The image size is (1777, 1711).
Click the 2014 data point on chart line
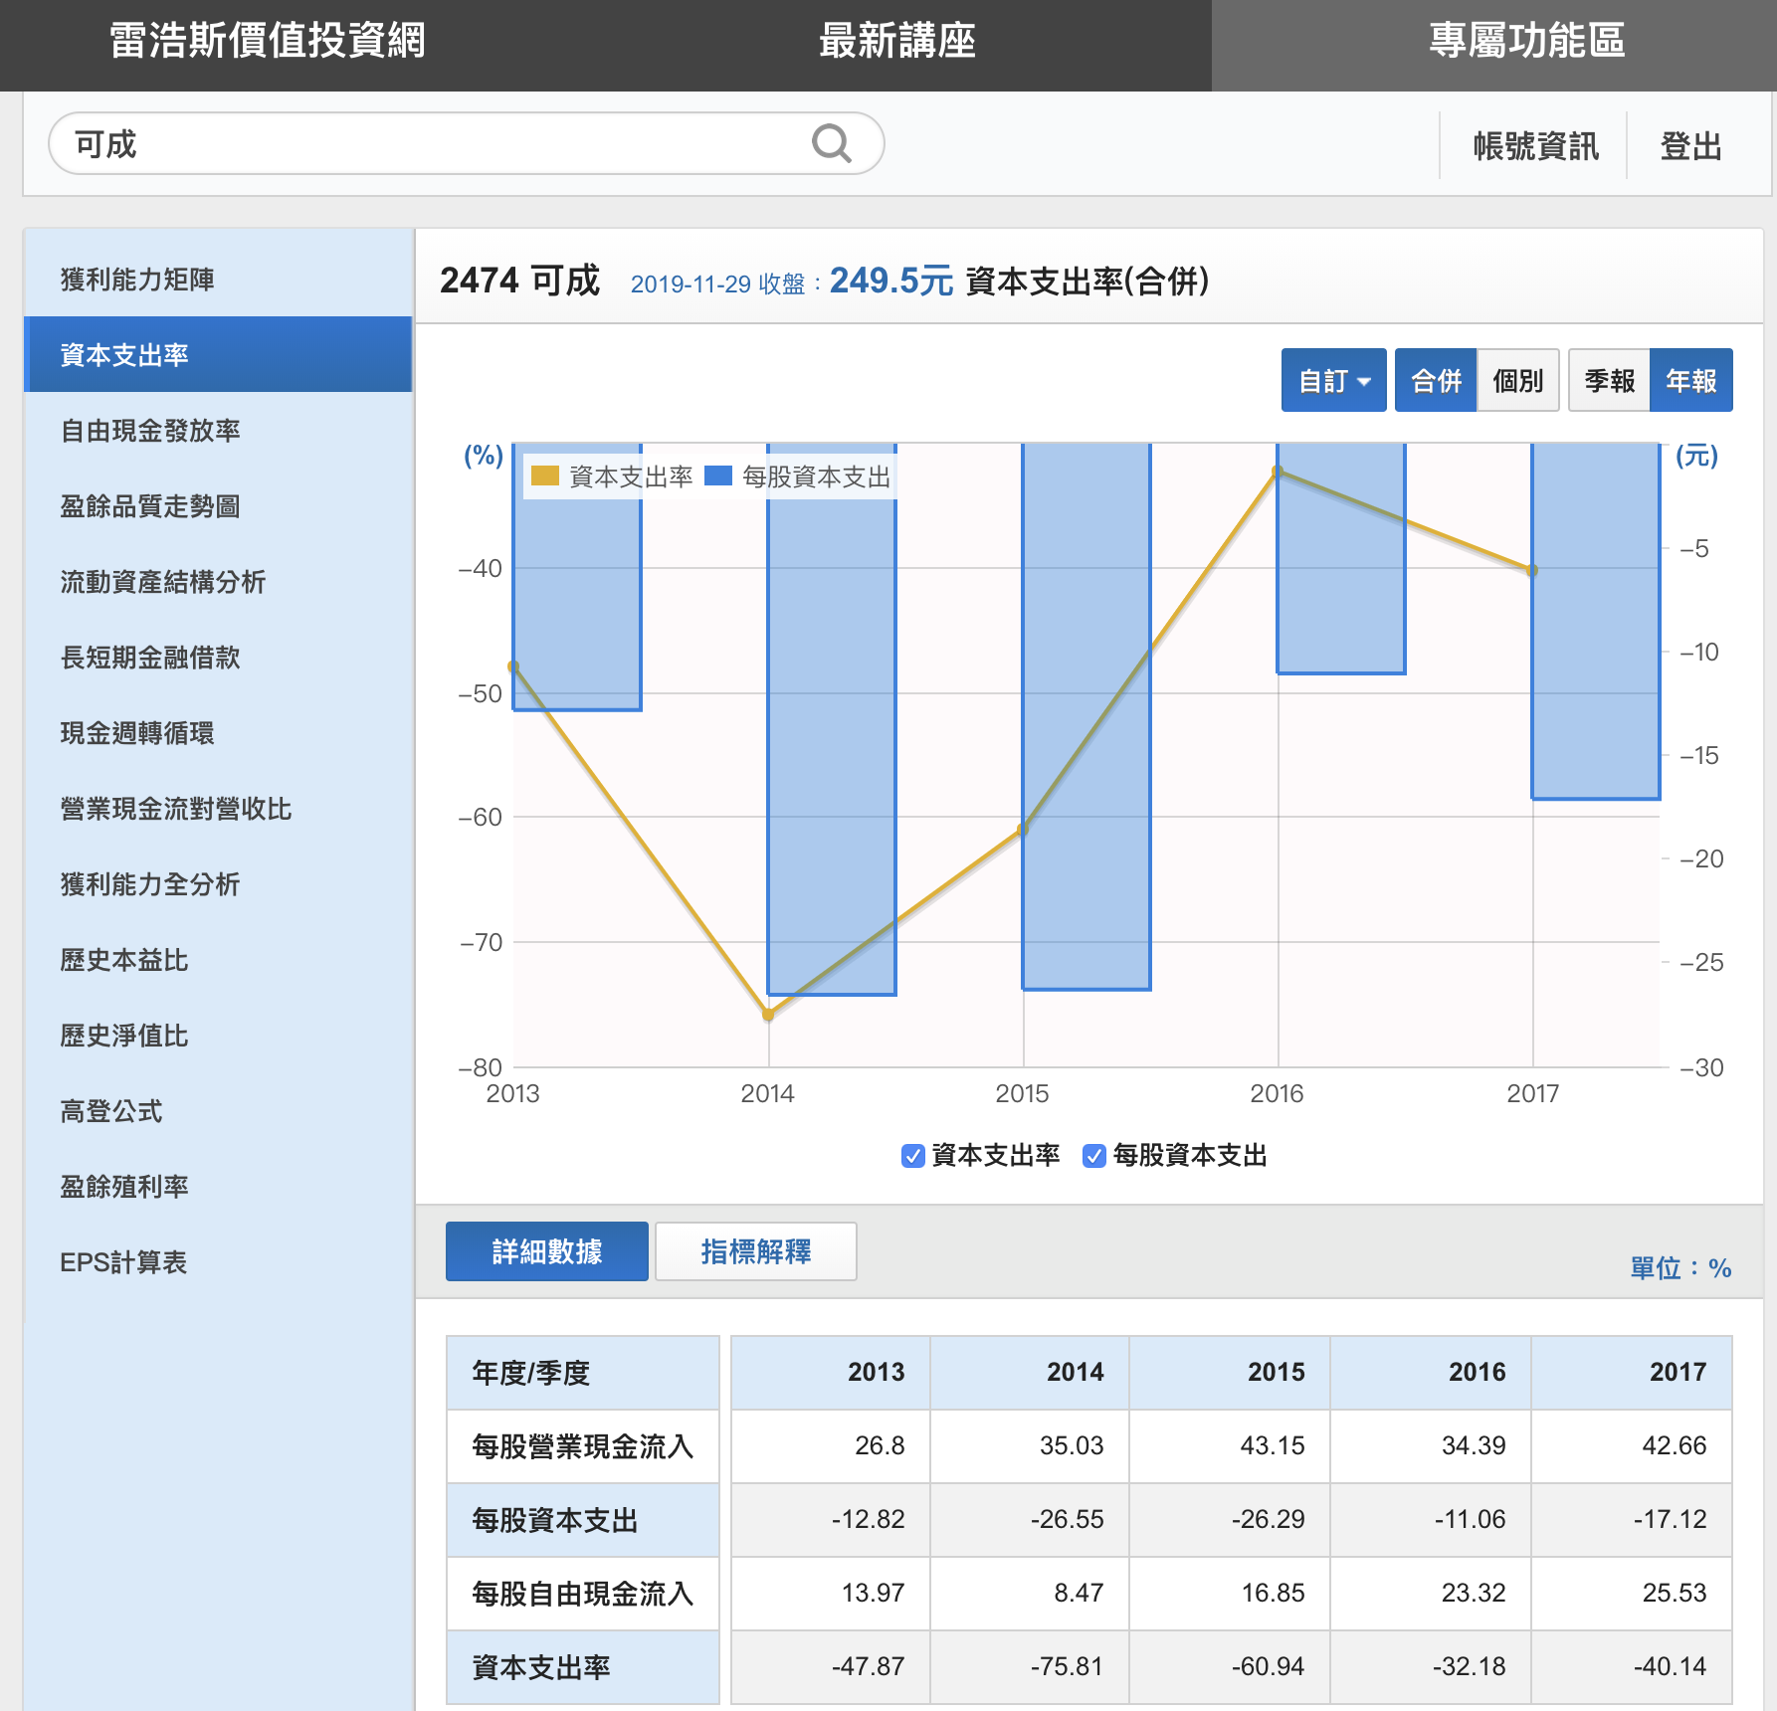[768, 1015]
